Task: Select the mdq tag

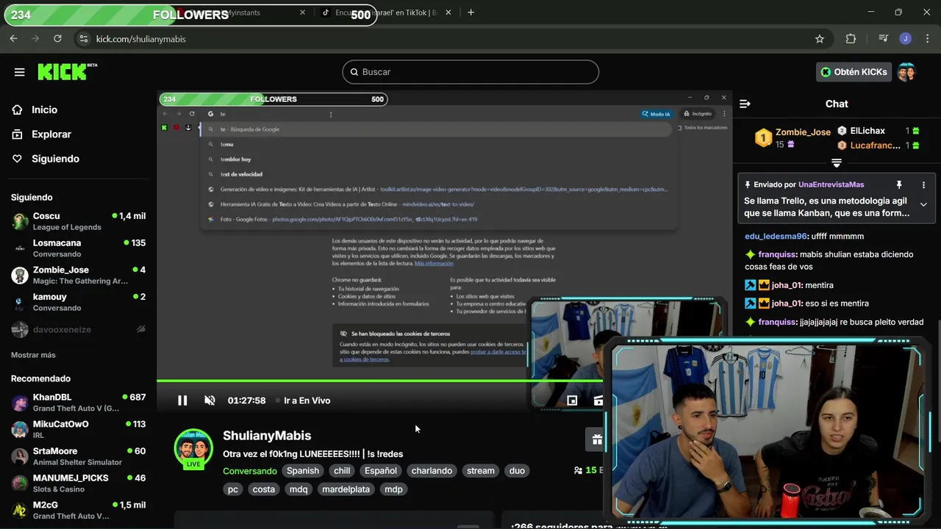Action: [298, 489]
